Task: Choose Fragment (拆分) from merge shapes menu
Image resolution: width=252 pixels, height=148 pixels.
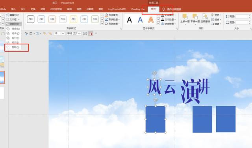Action: pyautogui.click(x=13, y=38)
